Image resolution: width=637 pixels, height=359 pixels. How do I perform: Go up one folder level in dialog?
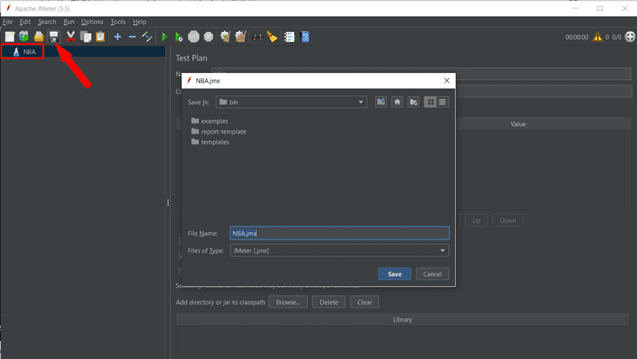click(x=381, y=102)
